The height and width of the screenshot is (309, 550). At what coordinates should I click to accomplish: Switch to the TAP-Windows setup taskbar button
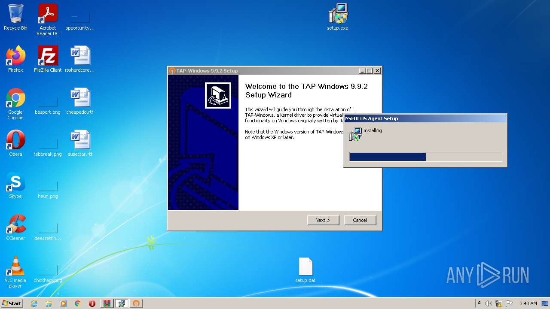[x=136, y=303]
